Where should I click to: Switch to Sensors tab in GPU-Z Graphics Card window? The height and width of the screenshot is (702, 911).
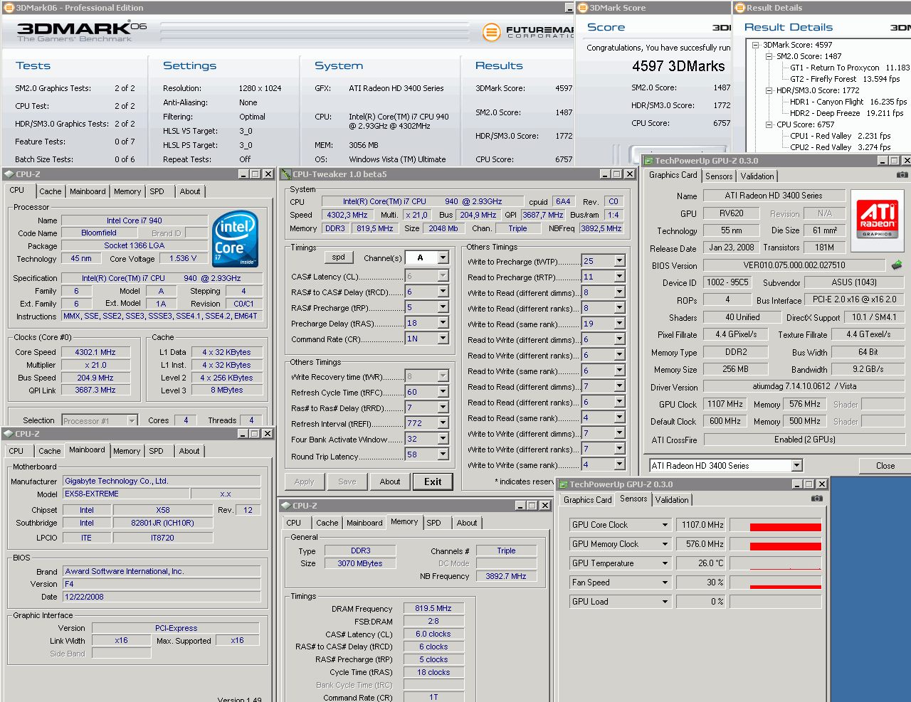(x=719, y=176)
